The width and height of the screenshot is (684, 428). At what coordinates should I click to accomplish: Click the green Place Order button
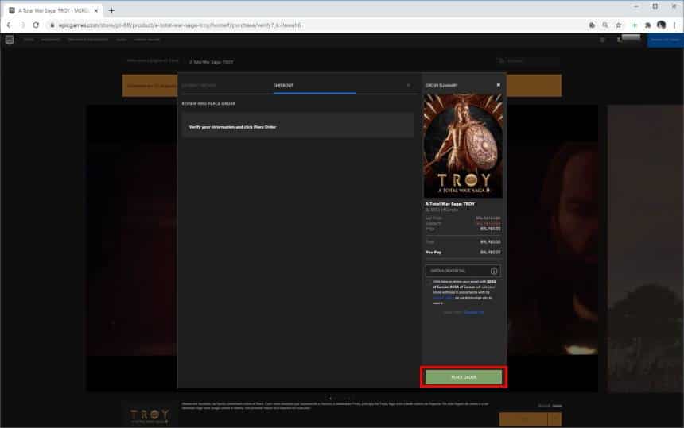(464, 377)
